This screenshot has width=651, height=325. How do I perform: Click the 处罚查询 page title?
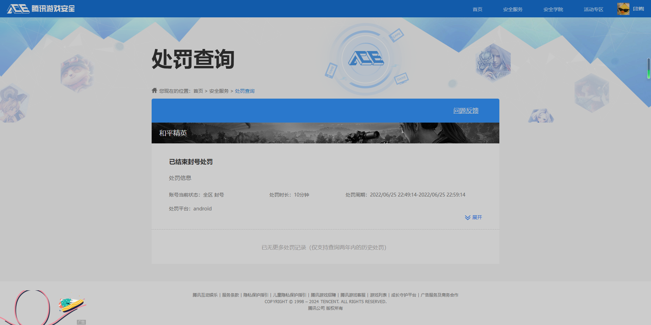coord(193,59)
